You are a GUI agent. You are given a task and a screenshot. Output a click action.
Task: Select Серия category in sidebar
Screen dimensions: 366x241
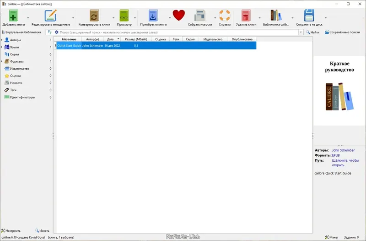point(14,54)
